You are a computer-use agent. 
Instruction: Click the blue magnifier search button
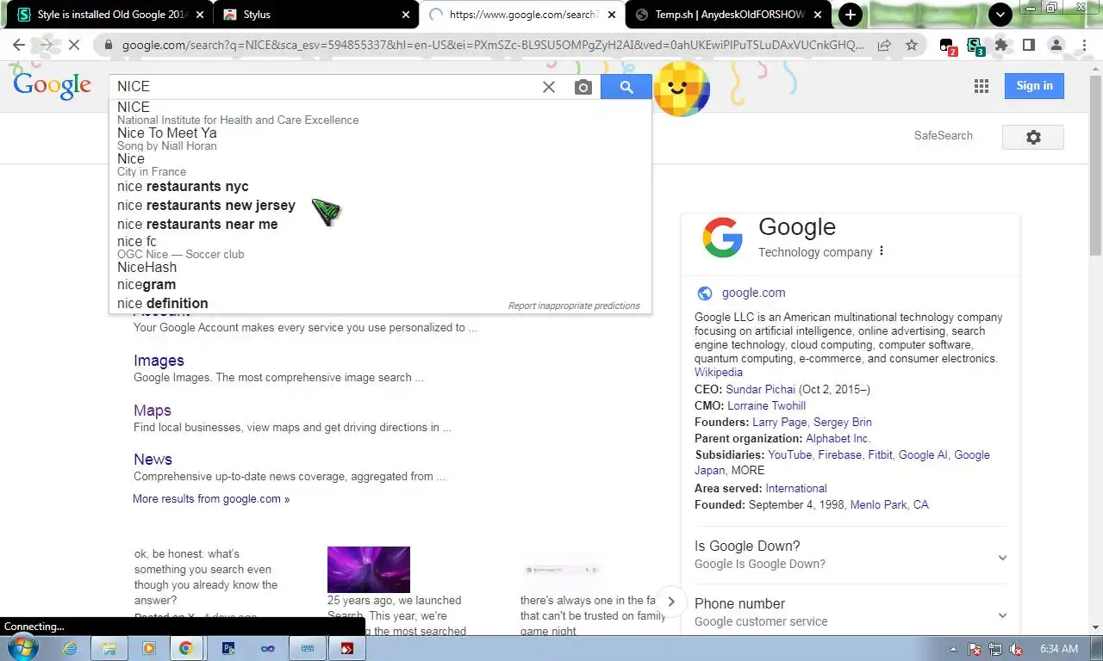click(626, 87)
